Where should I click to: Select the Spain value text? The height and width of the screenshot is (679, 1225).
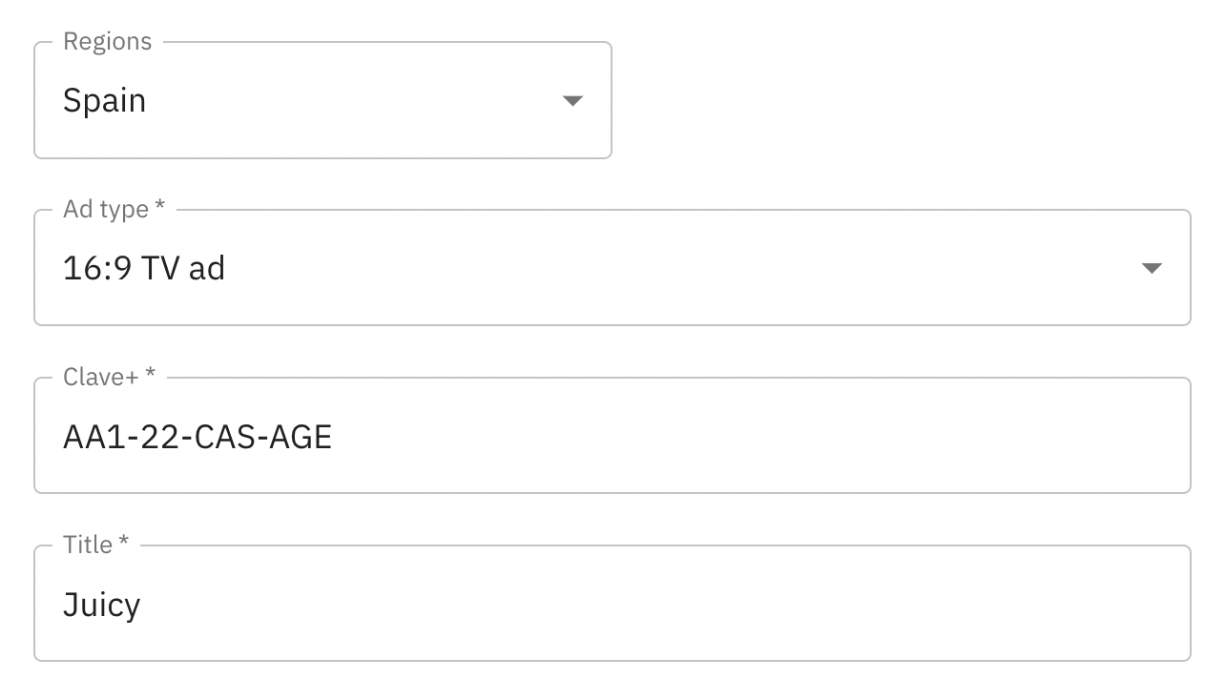click(x=104, y=101)
